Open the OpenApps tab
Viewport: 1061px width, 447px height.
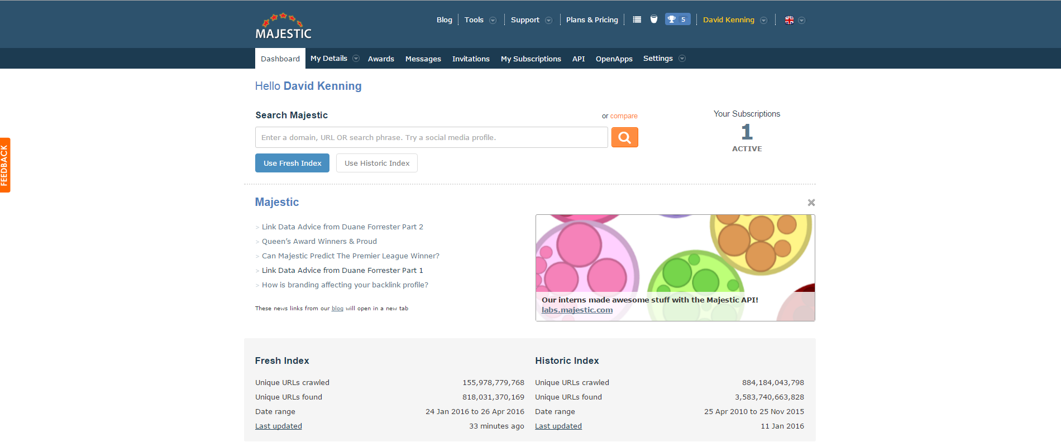[614, 59]
